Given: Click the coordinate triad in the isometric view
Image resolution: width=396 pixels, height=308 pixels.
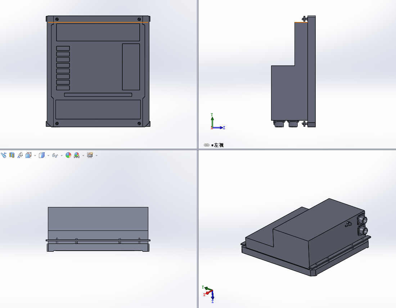Looking at the screenshot, I should coord(208,294).
